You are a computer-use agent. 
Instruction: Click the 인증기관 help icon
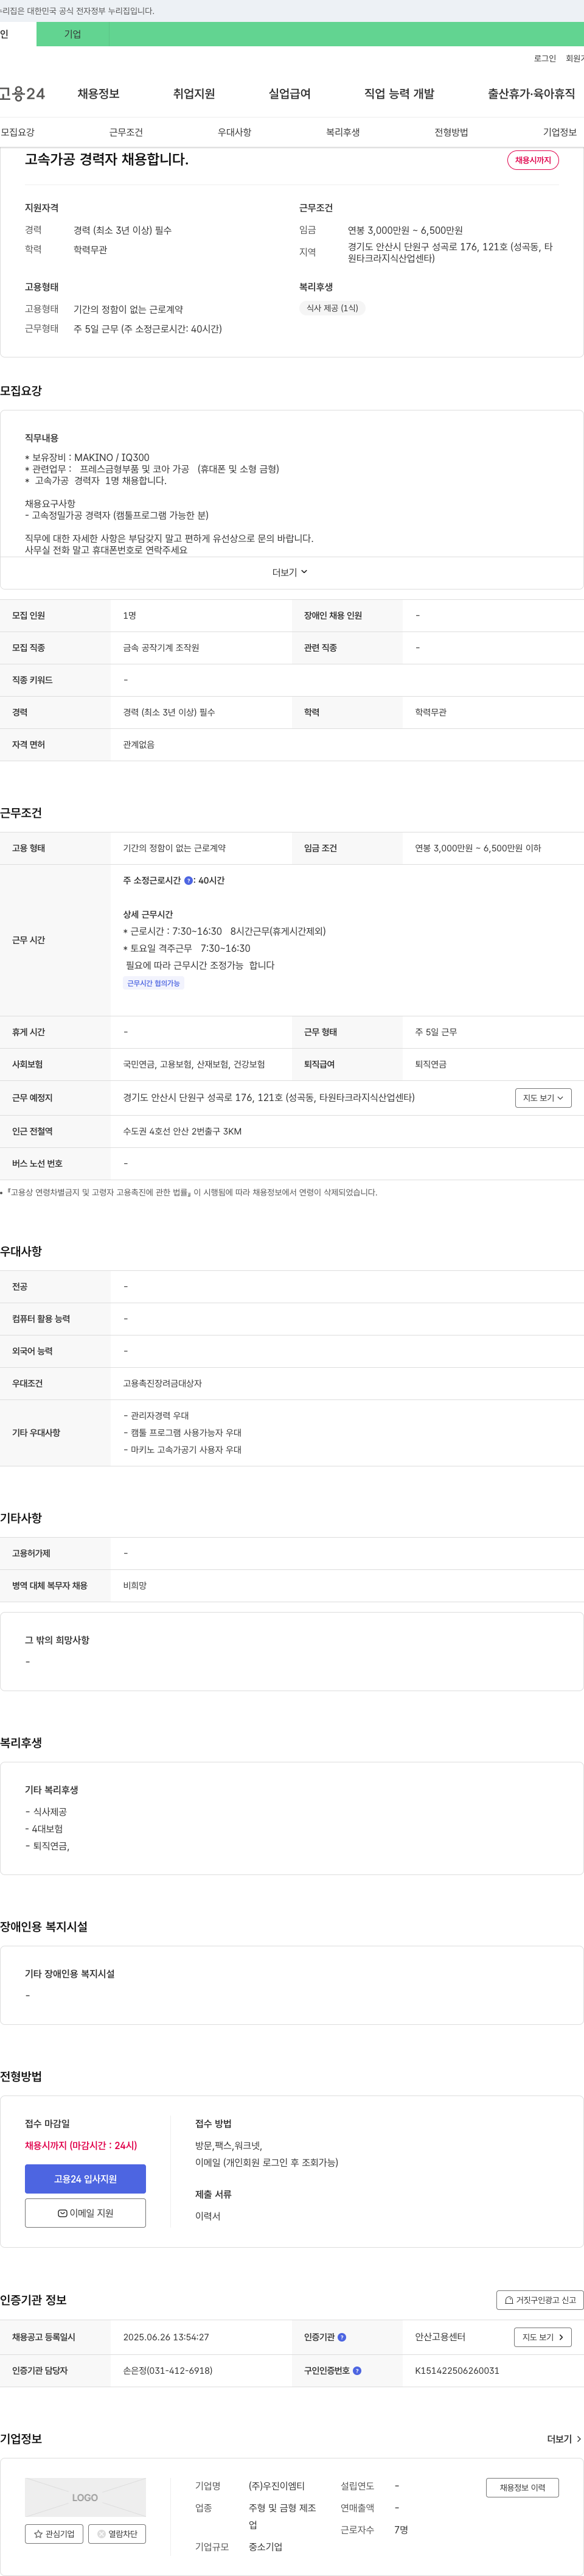tap(341, 2337)
